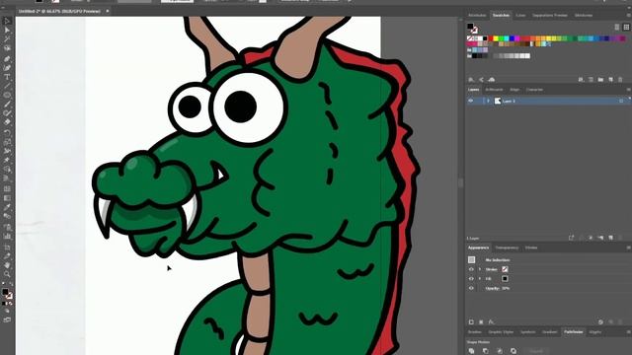
Task: Expand Layer 1 sublayers
Action: tap(488, 101)
